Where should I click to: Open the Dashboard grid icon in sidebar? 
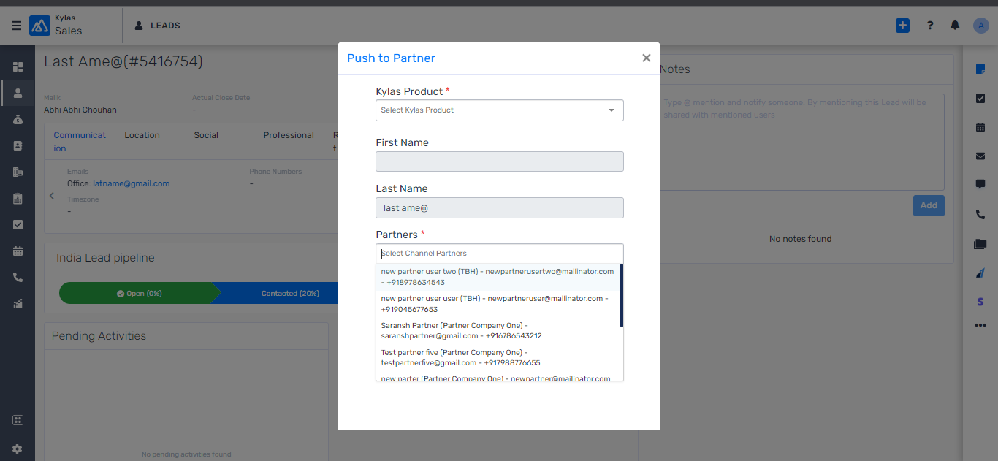(18, 66)
